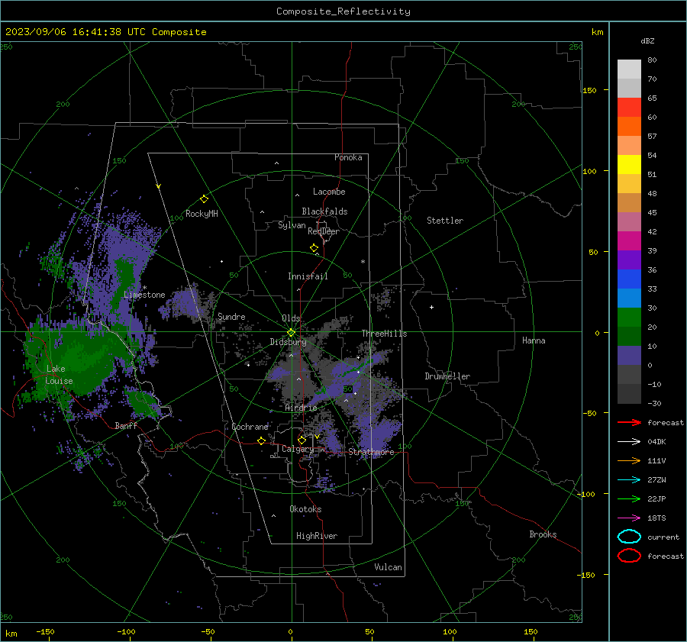Click the RockyMH label
The width and height of the screenshot is (687, 642).
pos(202,214)
